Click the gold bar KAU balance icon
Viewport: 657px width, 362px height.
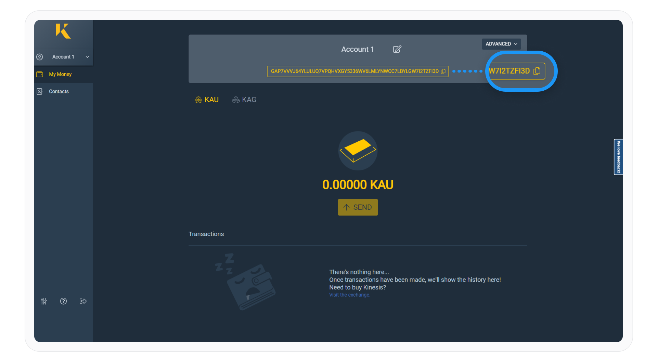(x=358, y=151)
